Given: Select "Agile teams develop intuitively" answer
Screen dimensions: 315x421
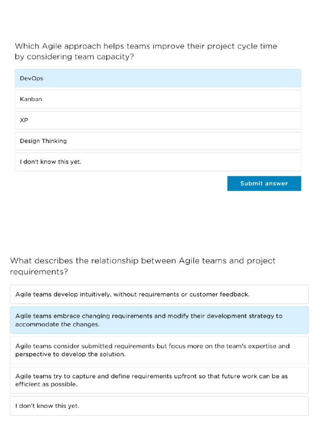Looking at the screenshot, I should [159, 294].
